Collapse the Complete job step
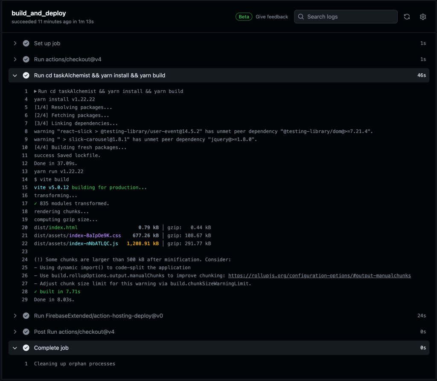This screenshot has width=437, height=381. point(15,348)
